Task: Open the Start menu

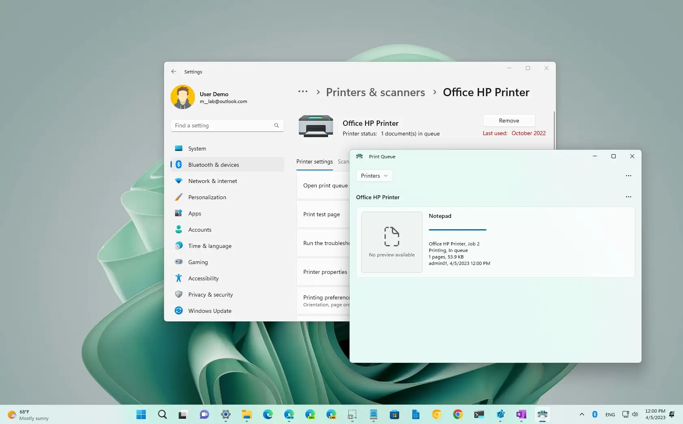Action: [x=141, y=414]
